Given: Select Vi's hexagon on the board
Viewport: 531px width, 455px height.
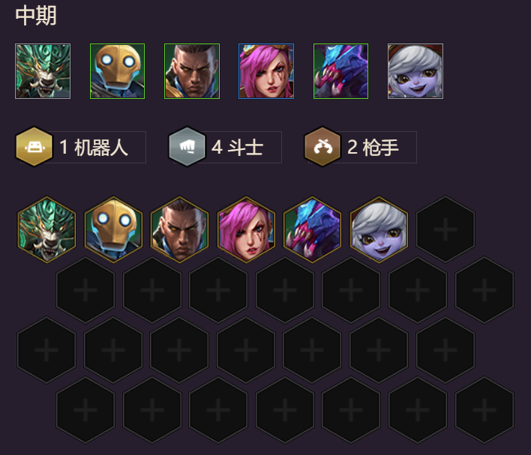Looking at the screenshot, I should pyautogui.click(x=246, y=229).
